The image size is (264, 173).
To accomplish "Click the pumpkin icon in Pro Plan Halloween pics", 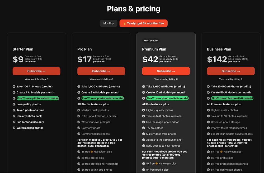I will [92, 152].
